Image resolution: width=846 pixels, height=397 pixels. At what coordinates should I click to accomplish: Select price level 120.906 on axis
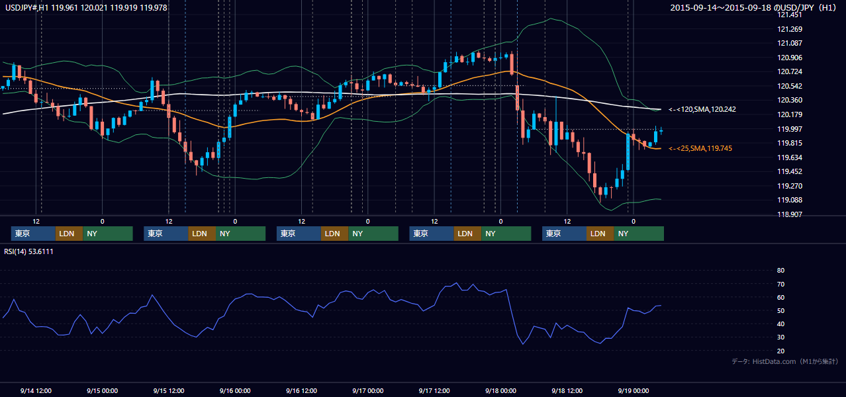[790, 58]
